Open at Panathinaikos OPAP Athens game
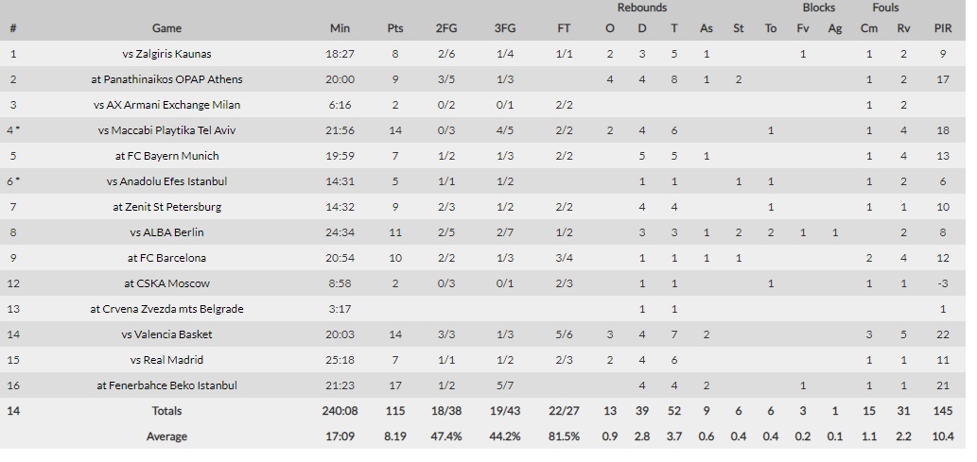 coord(166,79)
